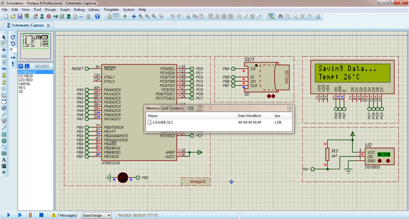
Task: Increase DS18B20 temperature with right red button
Action: tap(388, 161)
